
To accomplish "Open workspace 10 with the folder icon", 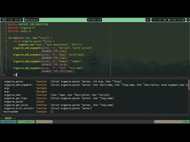I will coord(18,20).
